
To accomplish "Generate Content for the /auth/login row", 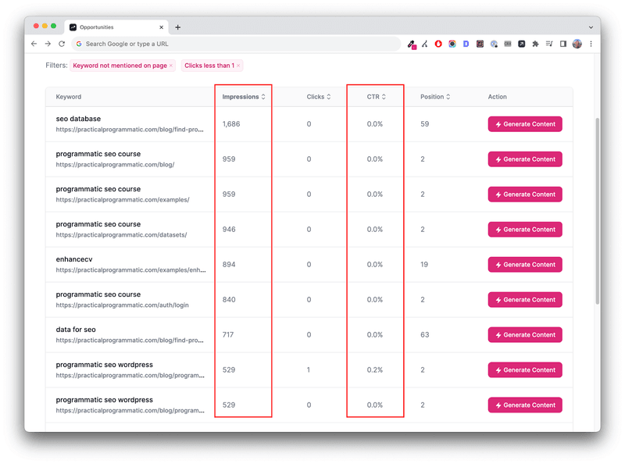I will coord(525,299).
